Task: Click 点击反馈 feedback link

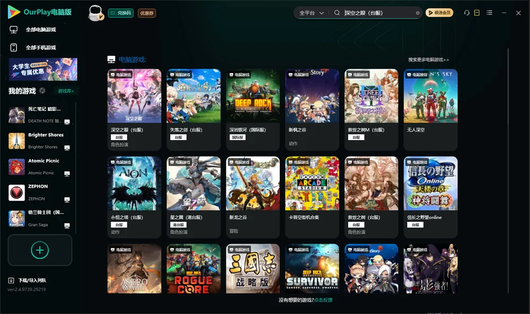Action: pos(323,300)
